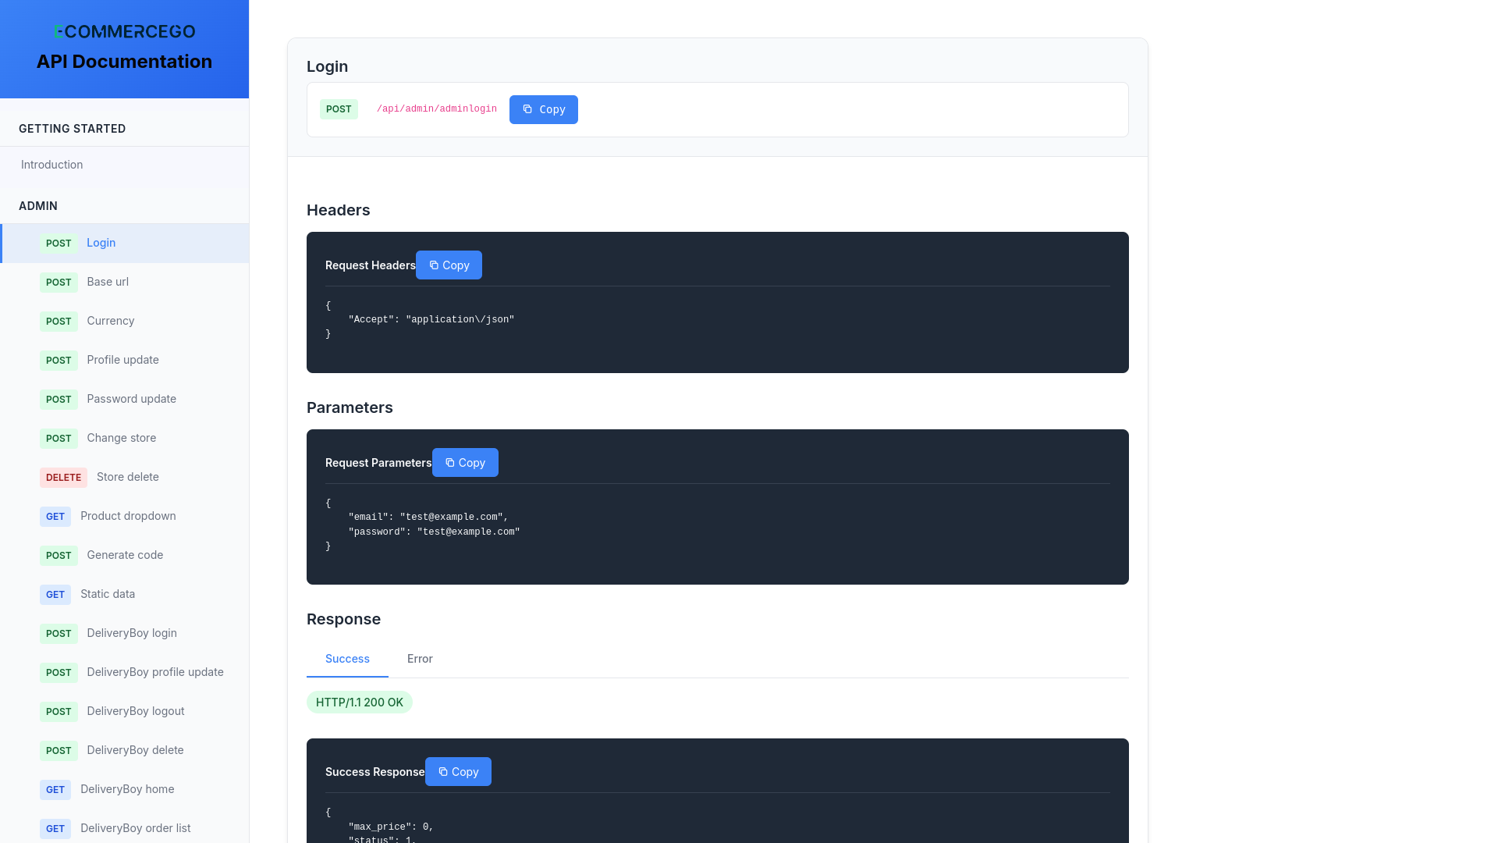Click the /api/admin/adminlogin path text
This screenshot has height=843, width=1498.
(x=437, y=109)
